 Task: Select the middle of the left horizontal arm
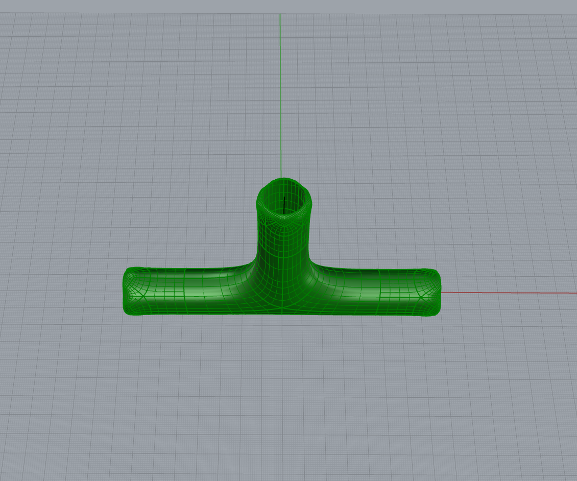189,290
